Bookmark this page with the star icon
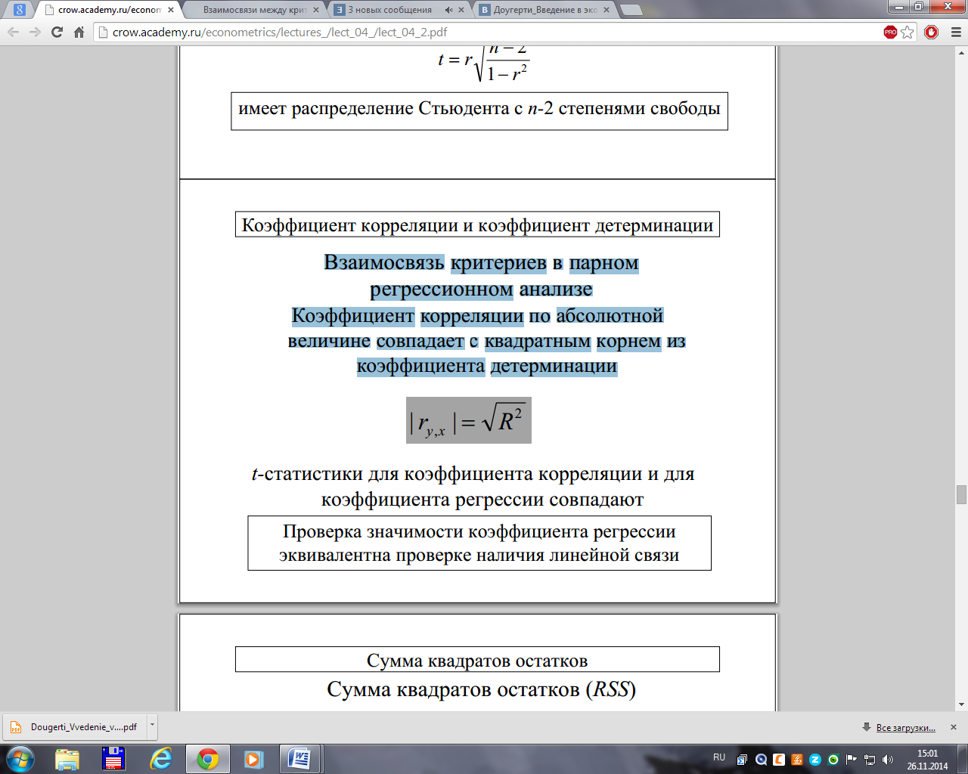Screen dimensions: 968x774 pyautogui.click(x=907, y=33)
